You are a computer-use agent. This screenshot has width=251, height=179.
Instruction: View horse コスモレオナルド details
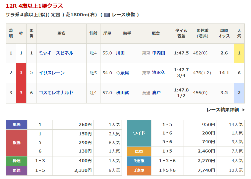tap(56, 93)
